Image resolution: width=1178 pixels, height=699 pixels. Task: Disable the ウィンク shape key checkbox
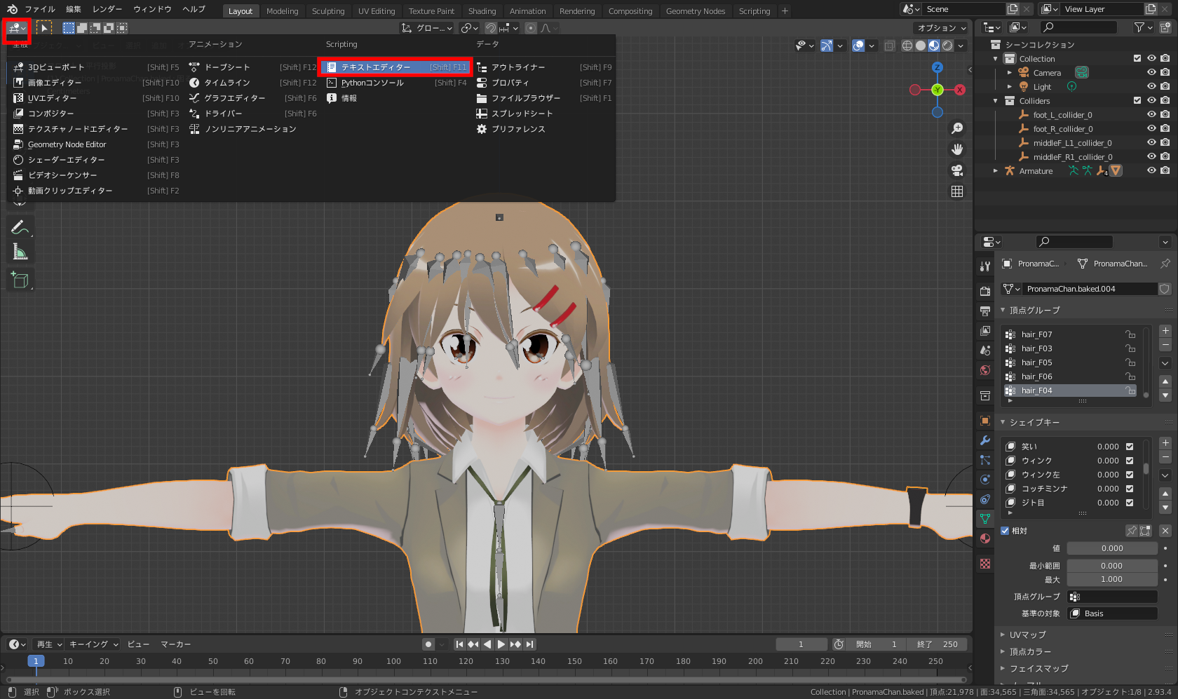(x=1129, y=460)
